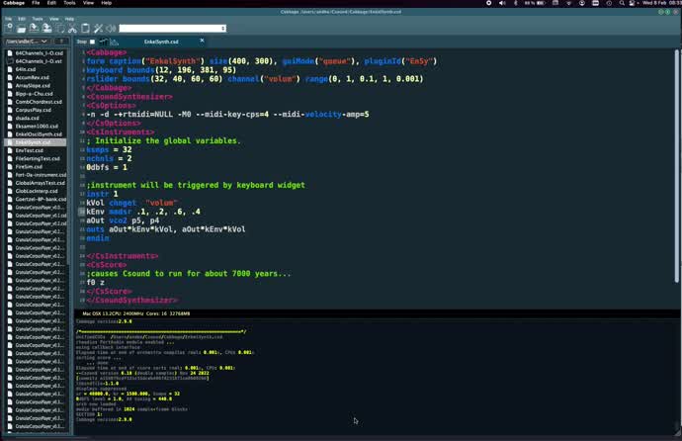
Task: Select FireSim.csd in the file list
Action: (x=36, y=166)
